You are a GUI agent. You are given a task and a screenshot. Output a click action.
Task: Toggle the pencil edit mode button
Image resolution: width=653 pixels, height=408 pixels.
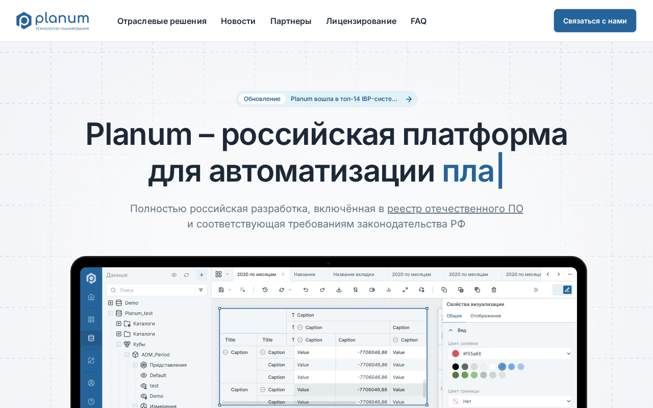point(567,290)
